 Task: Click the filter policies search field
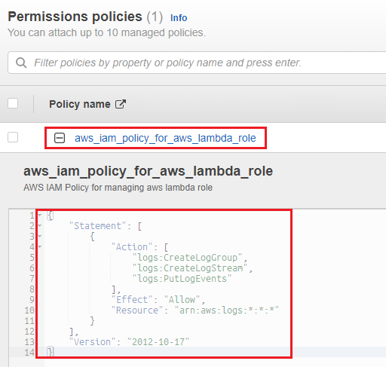(x=197, y=63)
